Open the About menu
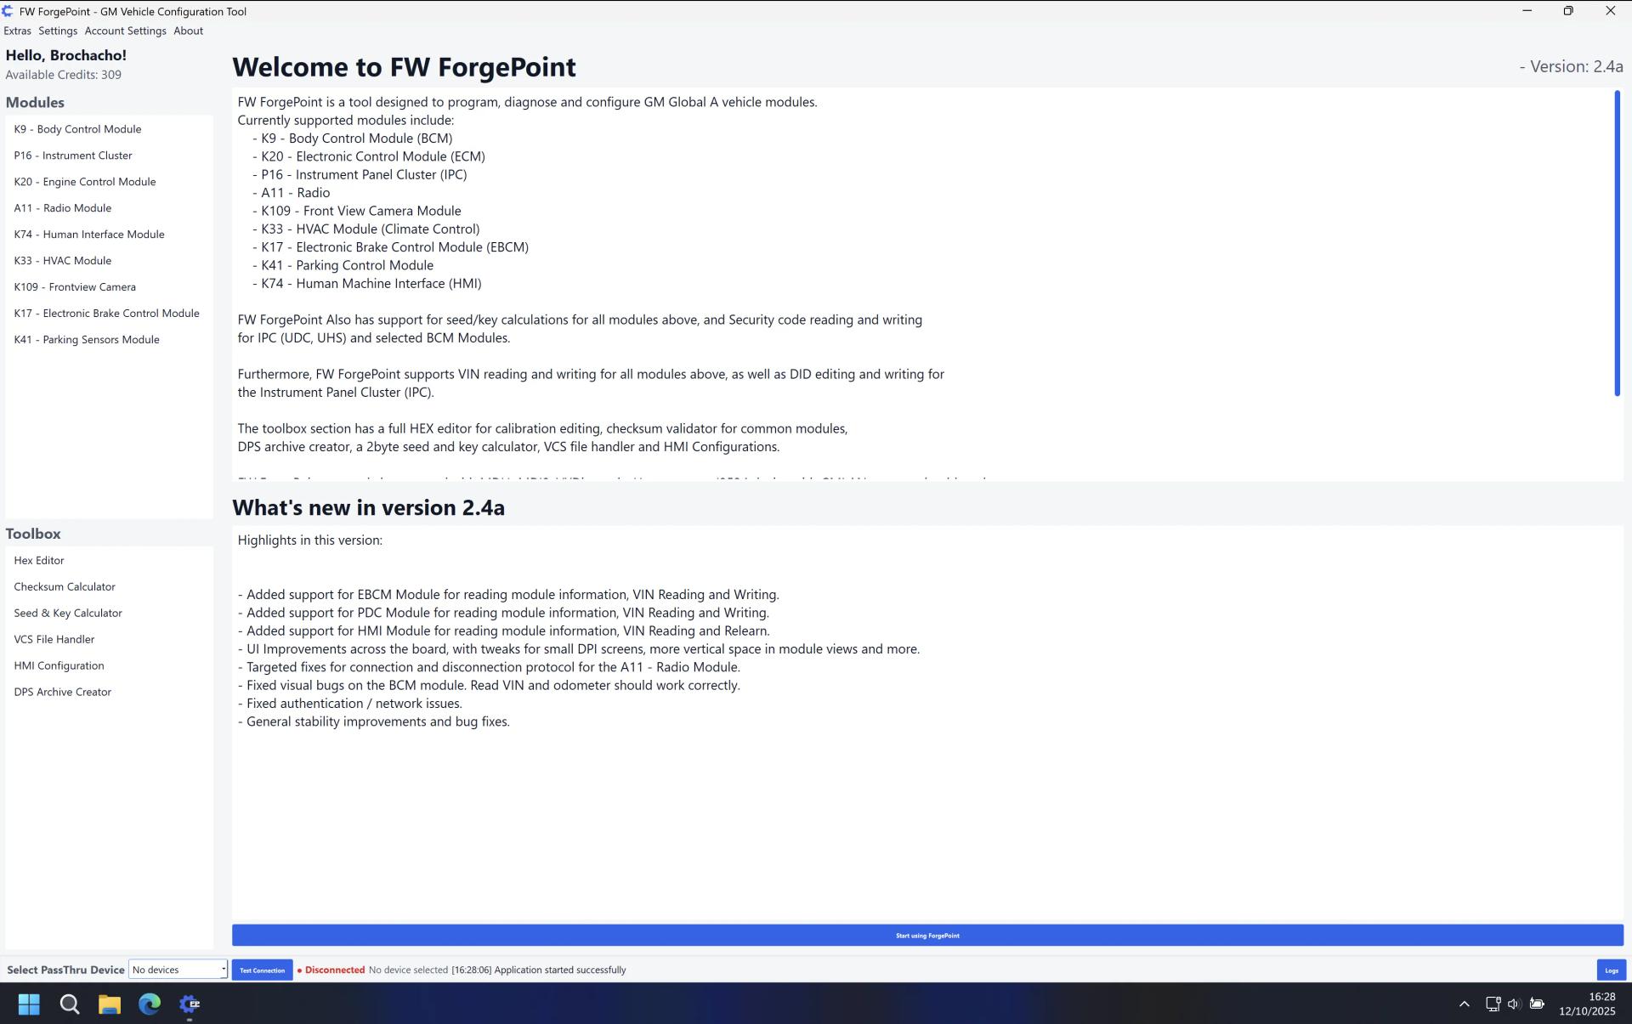This screenshot has height=1024, width=1632. click(188, 31)
